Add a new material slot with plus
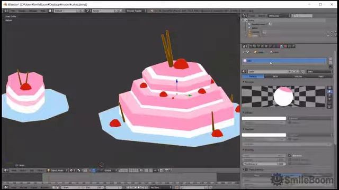The image size is (339, 190). click(x=331, y=59)
